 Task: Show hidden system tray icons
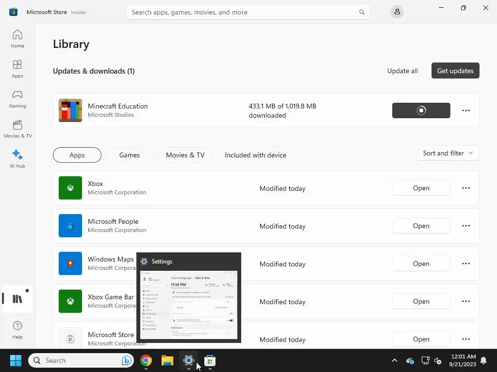tap(394, 360)
